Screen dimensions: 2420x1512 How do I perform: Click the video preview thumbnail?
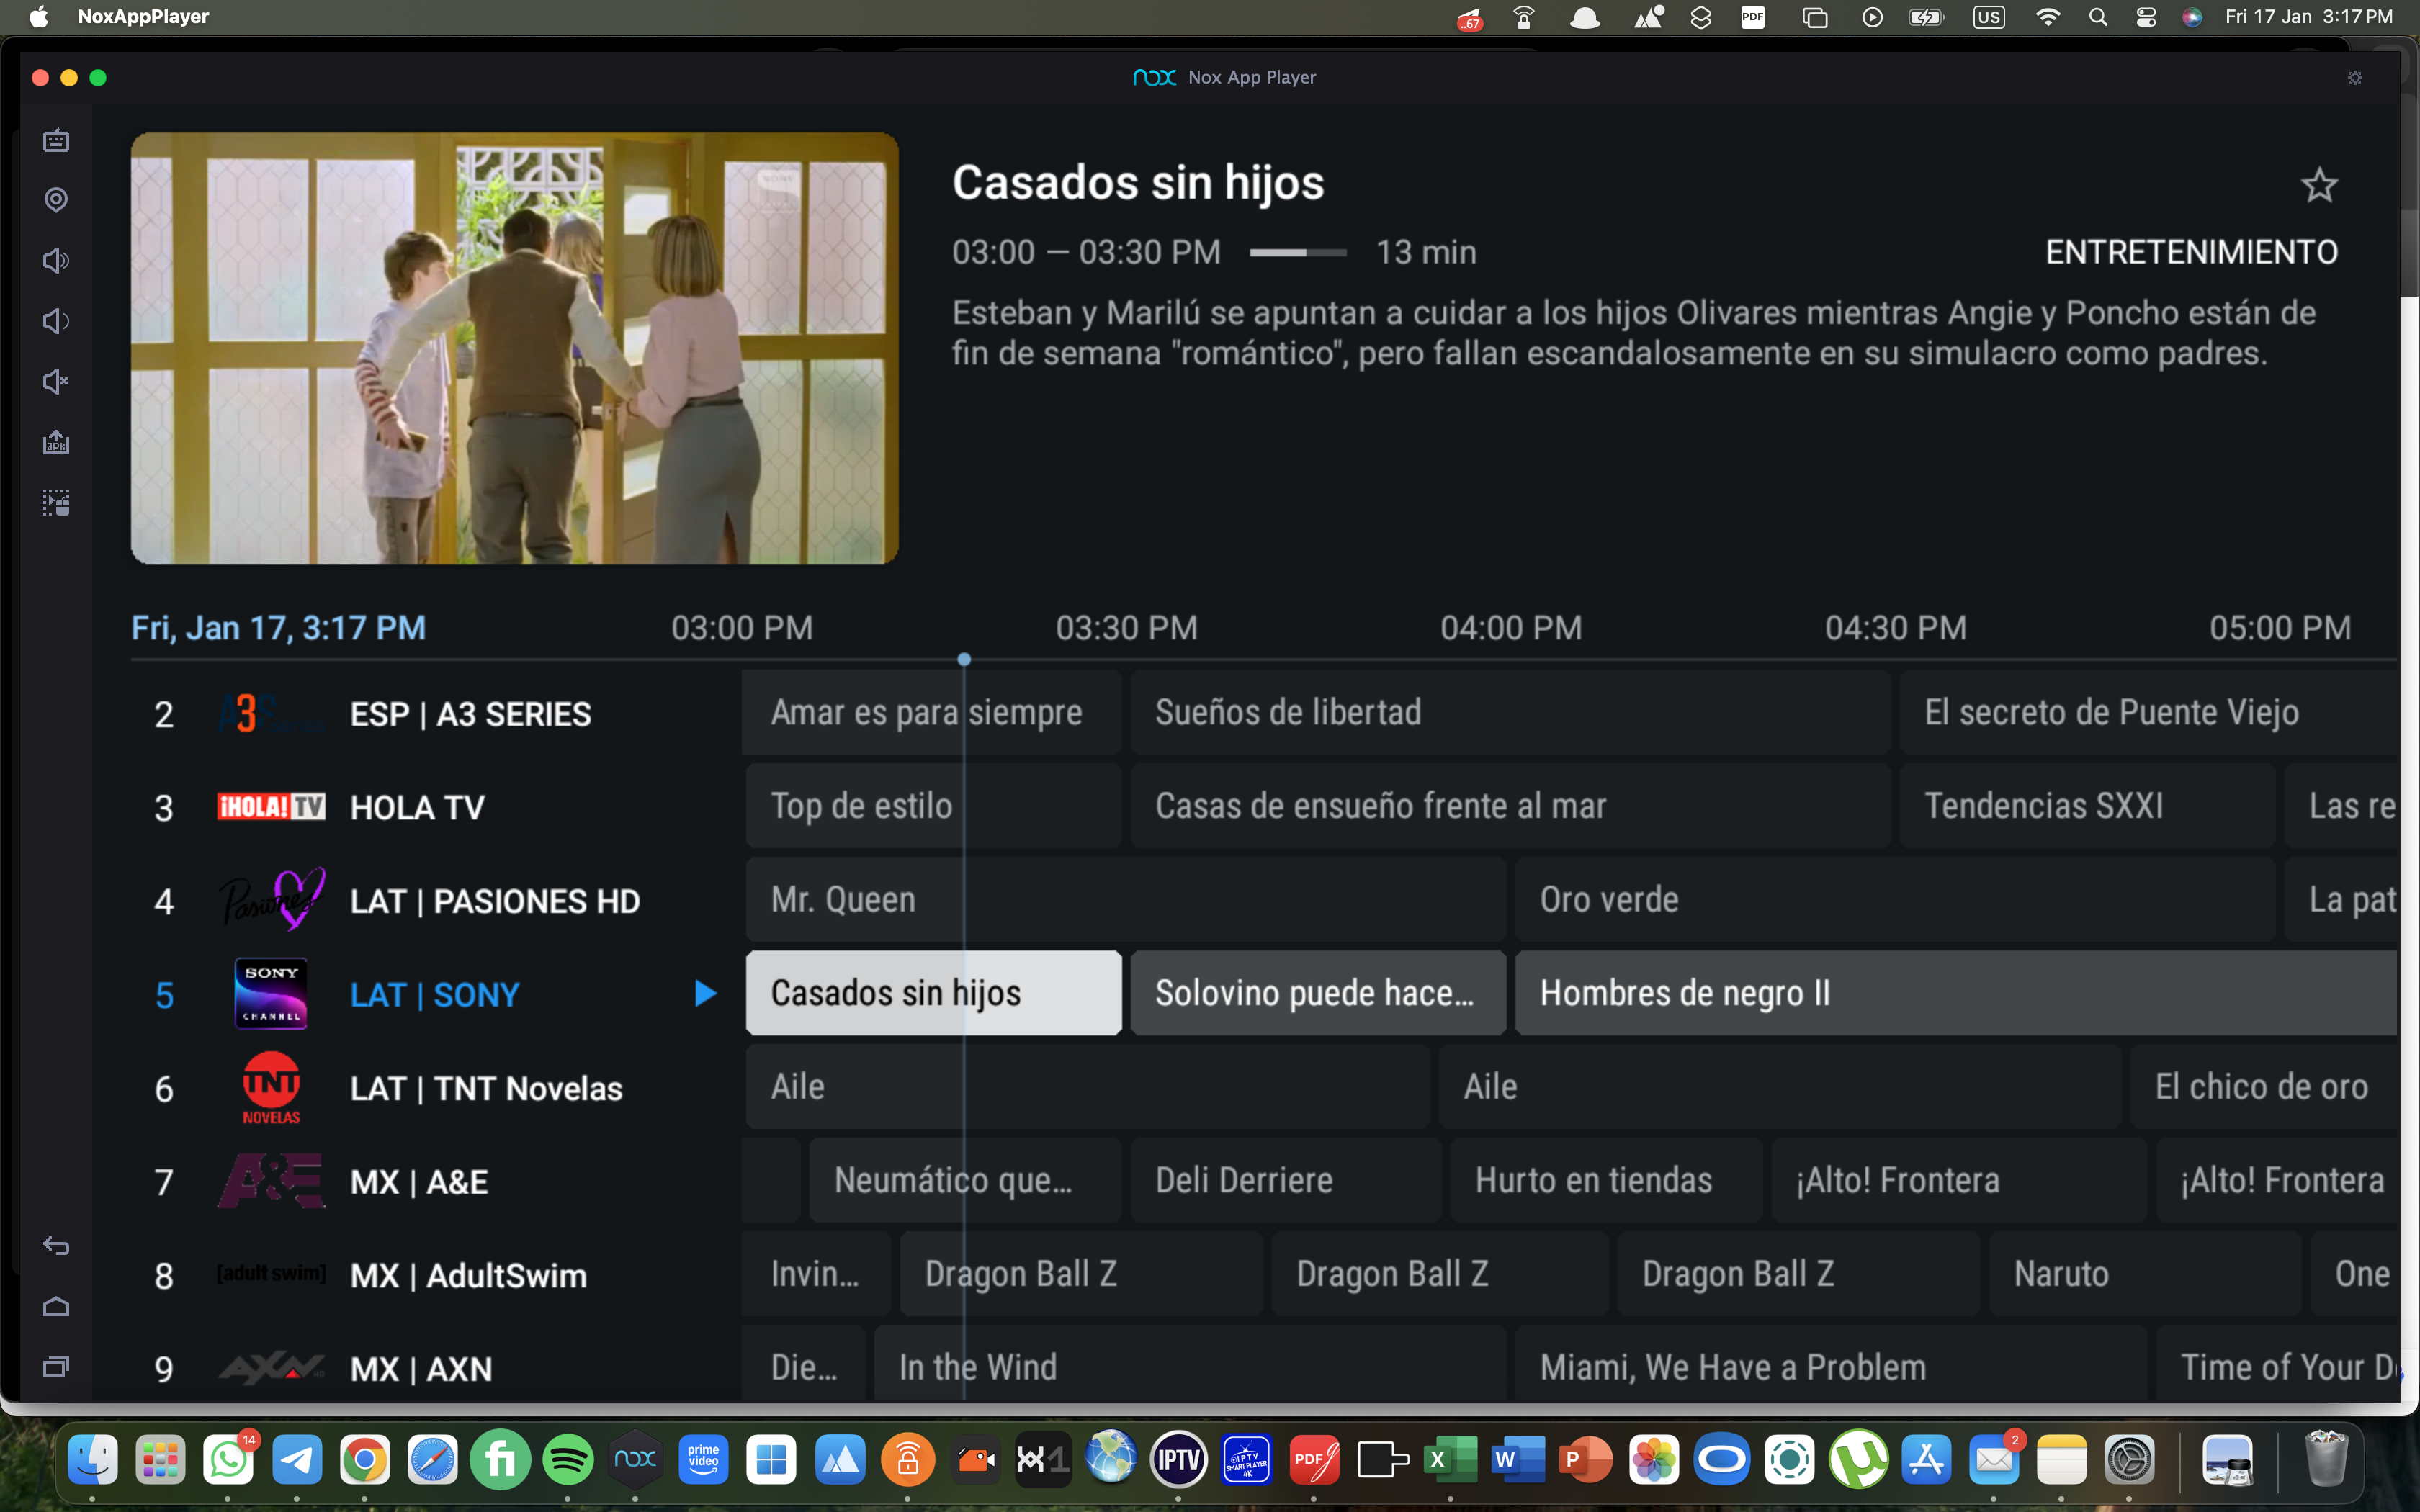(514, 348)
